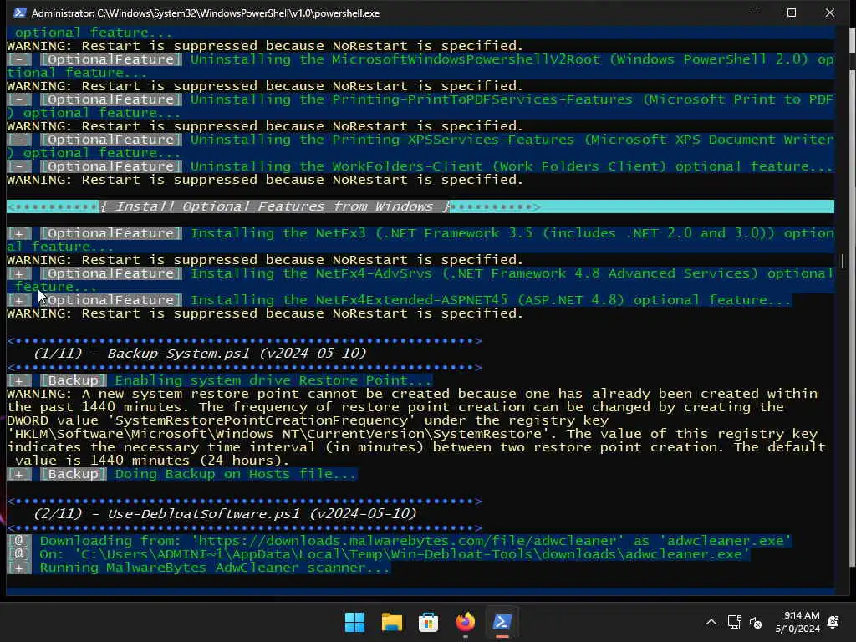Close the PowerShell window

[830, 13]
